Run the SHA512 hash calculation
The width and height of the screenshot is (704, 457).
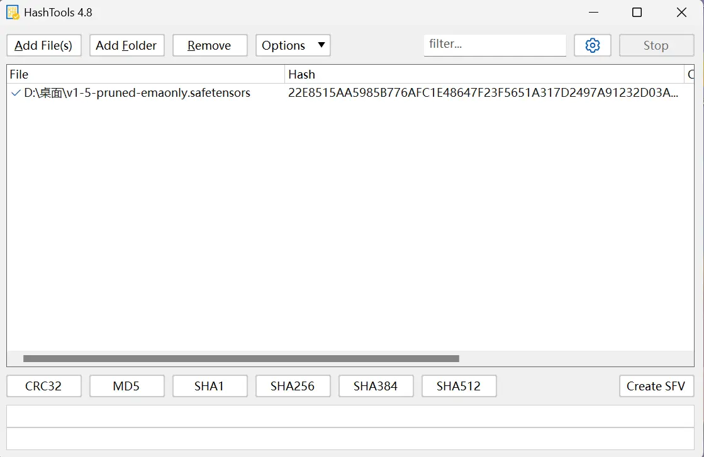pyautogui.click(x=459, y=386)
